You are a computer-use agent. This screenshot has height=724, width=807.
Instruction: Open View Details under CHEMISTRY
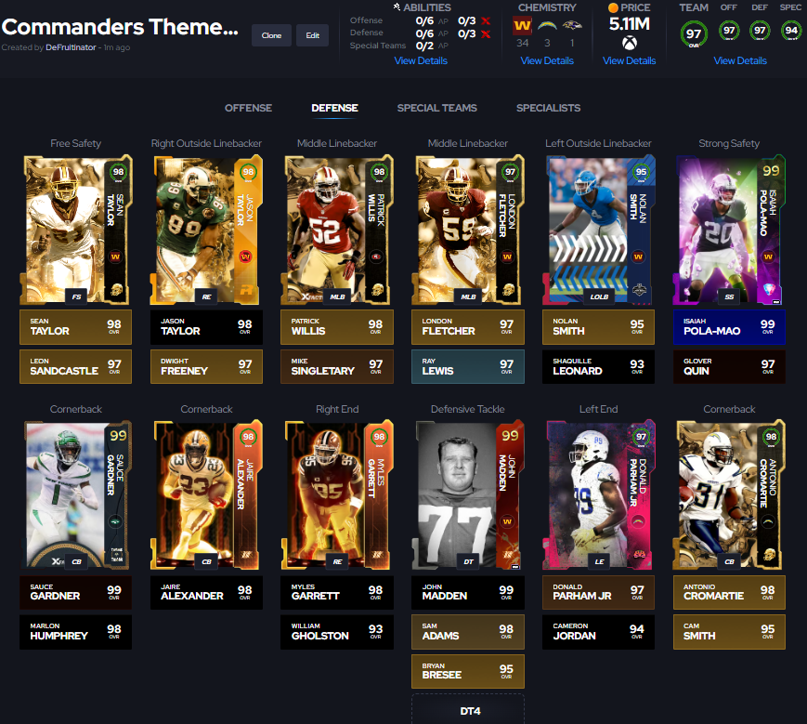(549, 59)
